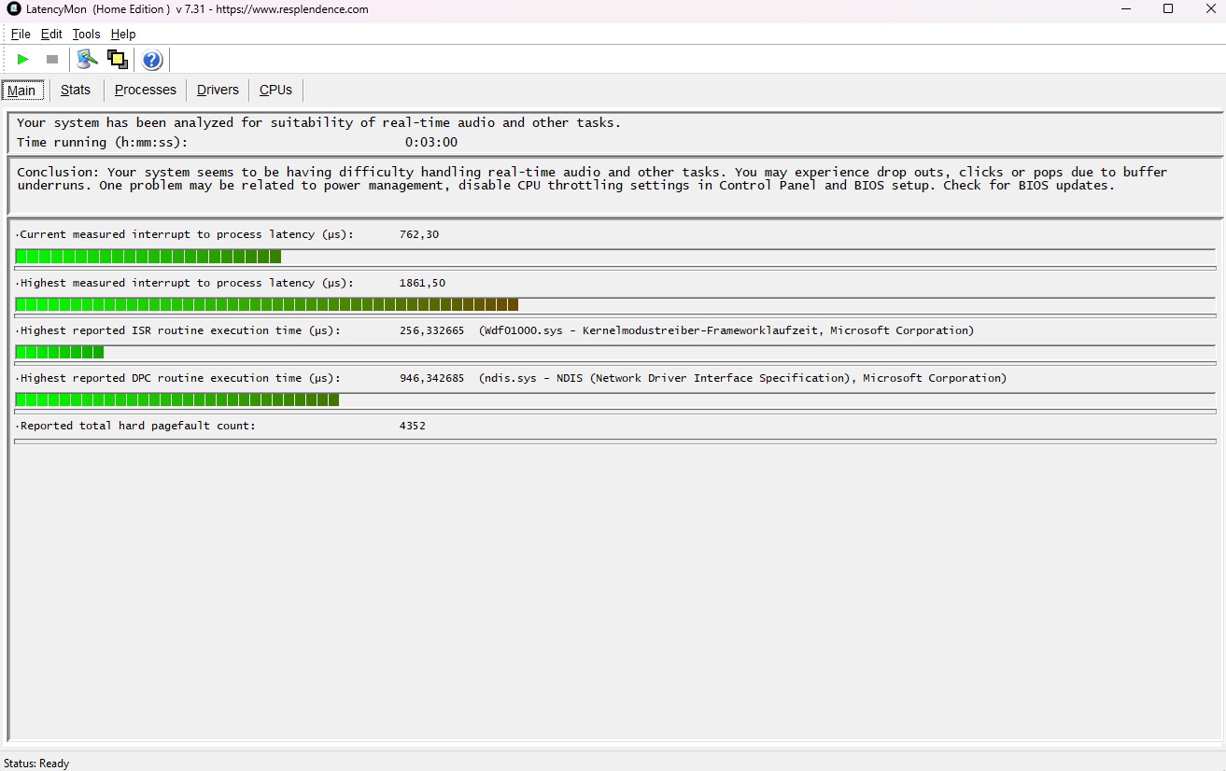Screen dimensions: 1226x771
Task: Click the 'Highest measured interrupt to process latency' label
Action: pos(187,283)
